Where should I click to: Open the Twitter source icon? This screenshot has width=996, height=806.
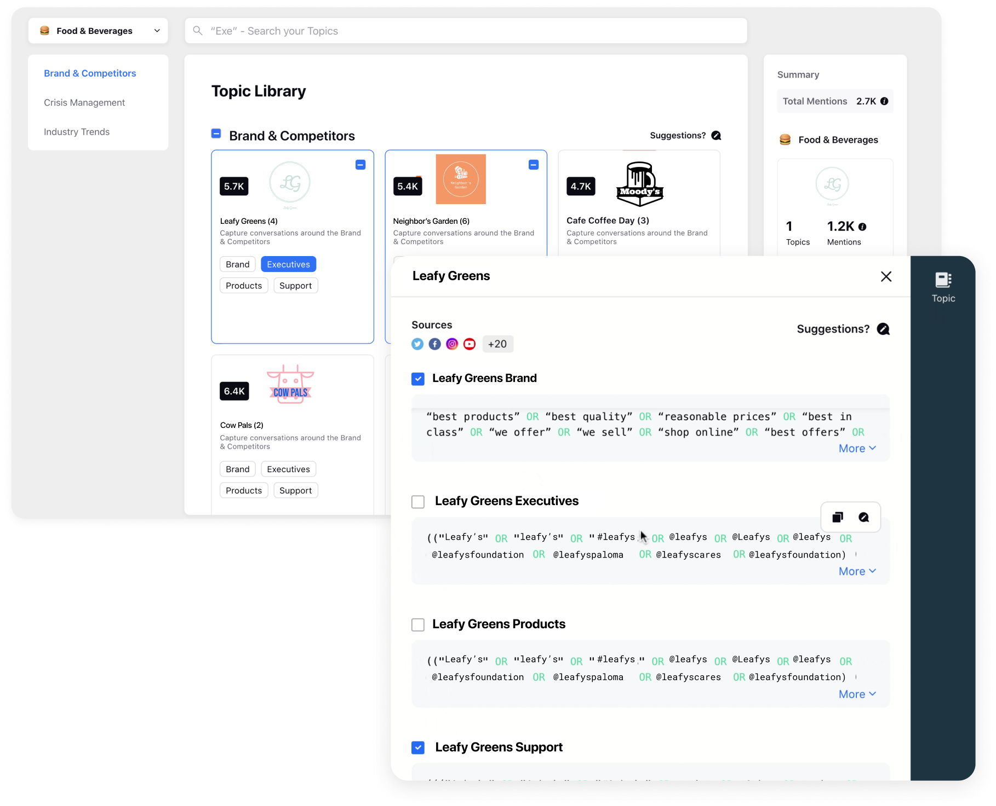(x=417, y=344)
